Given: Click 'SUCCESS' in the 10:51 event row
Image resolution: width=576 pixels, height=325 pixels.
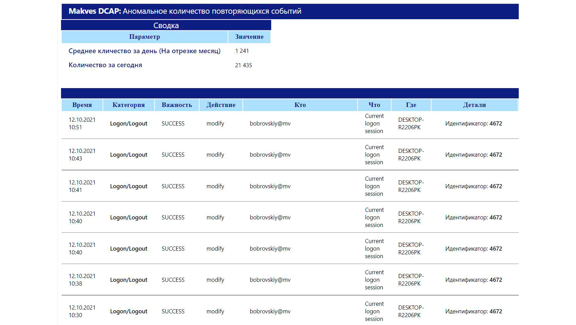Looking at the screenshot, I should (x=173, y=123).
